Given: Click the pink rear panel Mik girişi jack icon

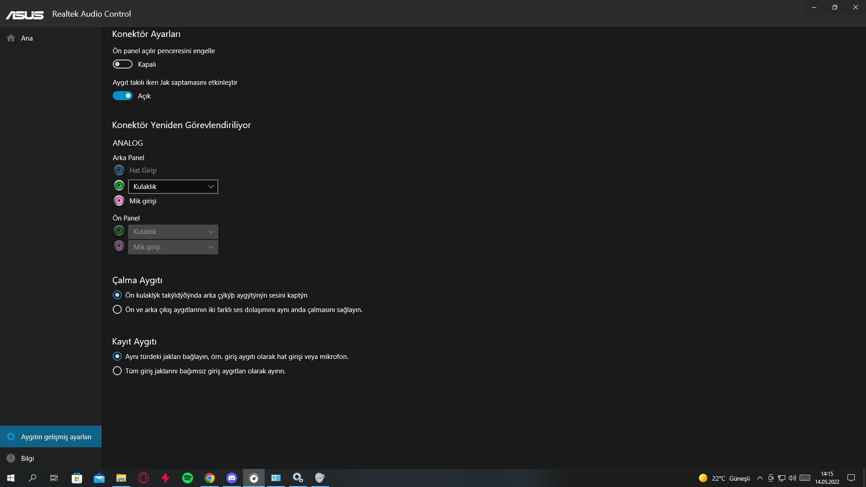Looking at the screenshot, I should (x=119, y=201).
